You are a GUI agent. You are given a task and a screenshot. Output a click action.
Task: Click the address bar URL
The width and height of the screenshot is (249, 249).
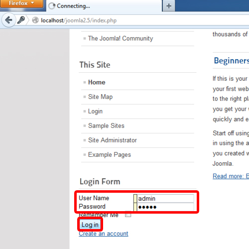click(x=79, y=20)
